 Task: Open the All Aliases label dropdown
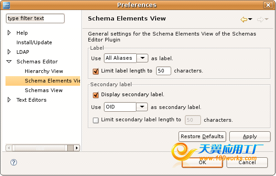(142, 58)
